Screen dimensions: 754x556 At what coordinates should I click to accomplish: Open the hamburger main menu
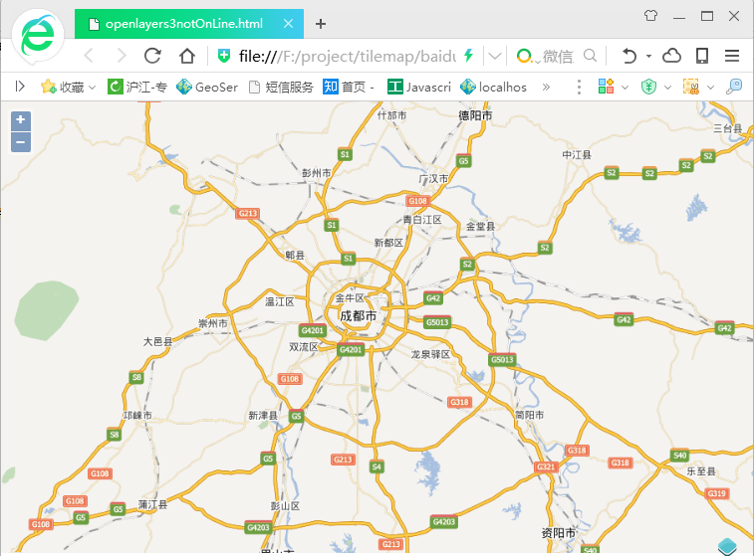tap(732, 56)
